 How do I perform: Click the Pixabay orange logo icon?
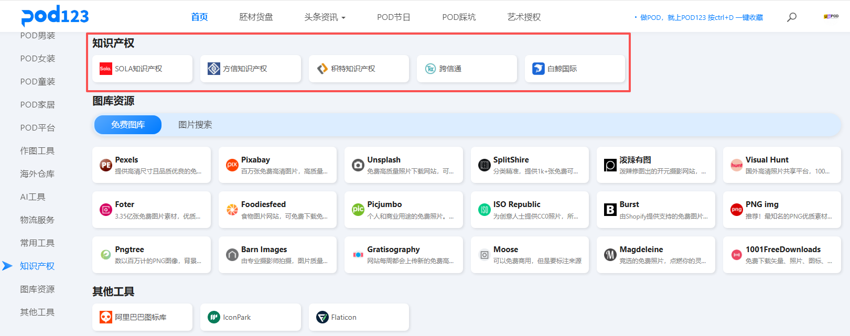click(x=232, y=165)
